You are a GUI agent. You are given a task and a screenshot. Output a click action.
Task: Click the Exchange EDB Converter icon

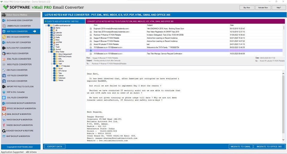coord(4,21)
